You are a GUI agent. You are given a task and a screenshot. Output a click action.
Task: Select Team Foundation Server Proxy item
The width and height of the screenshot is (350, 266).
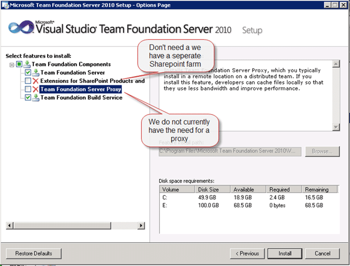point(81,89)
